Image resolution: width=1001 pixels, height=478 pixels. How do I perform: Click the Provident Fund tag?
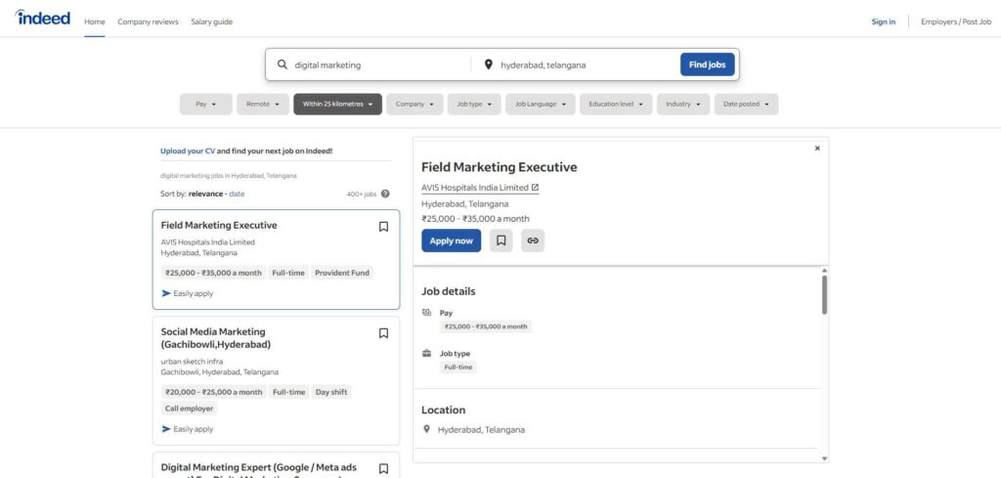[342, 273]
